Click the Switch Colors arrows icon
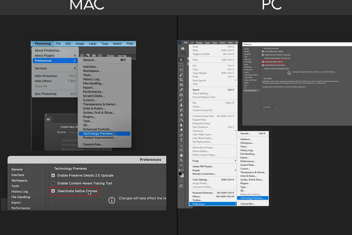Screen dimensions: 352x235 click(x=182, y=170)
